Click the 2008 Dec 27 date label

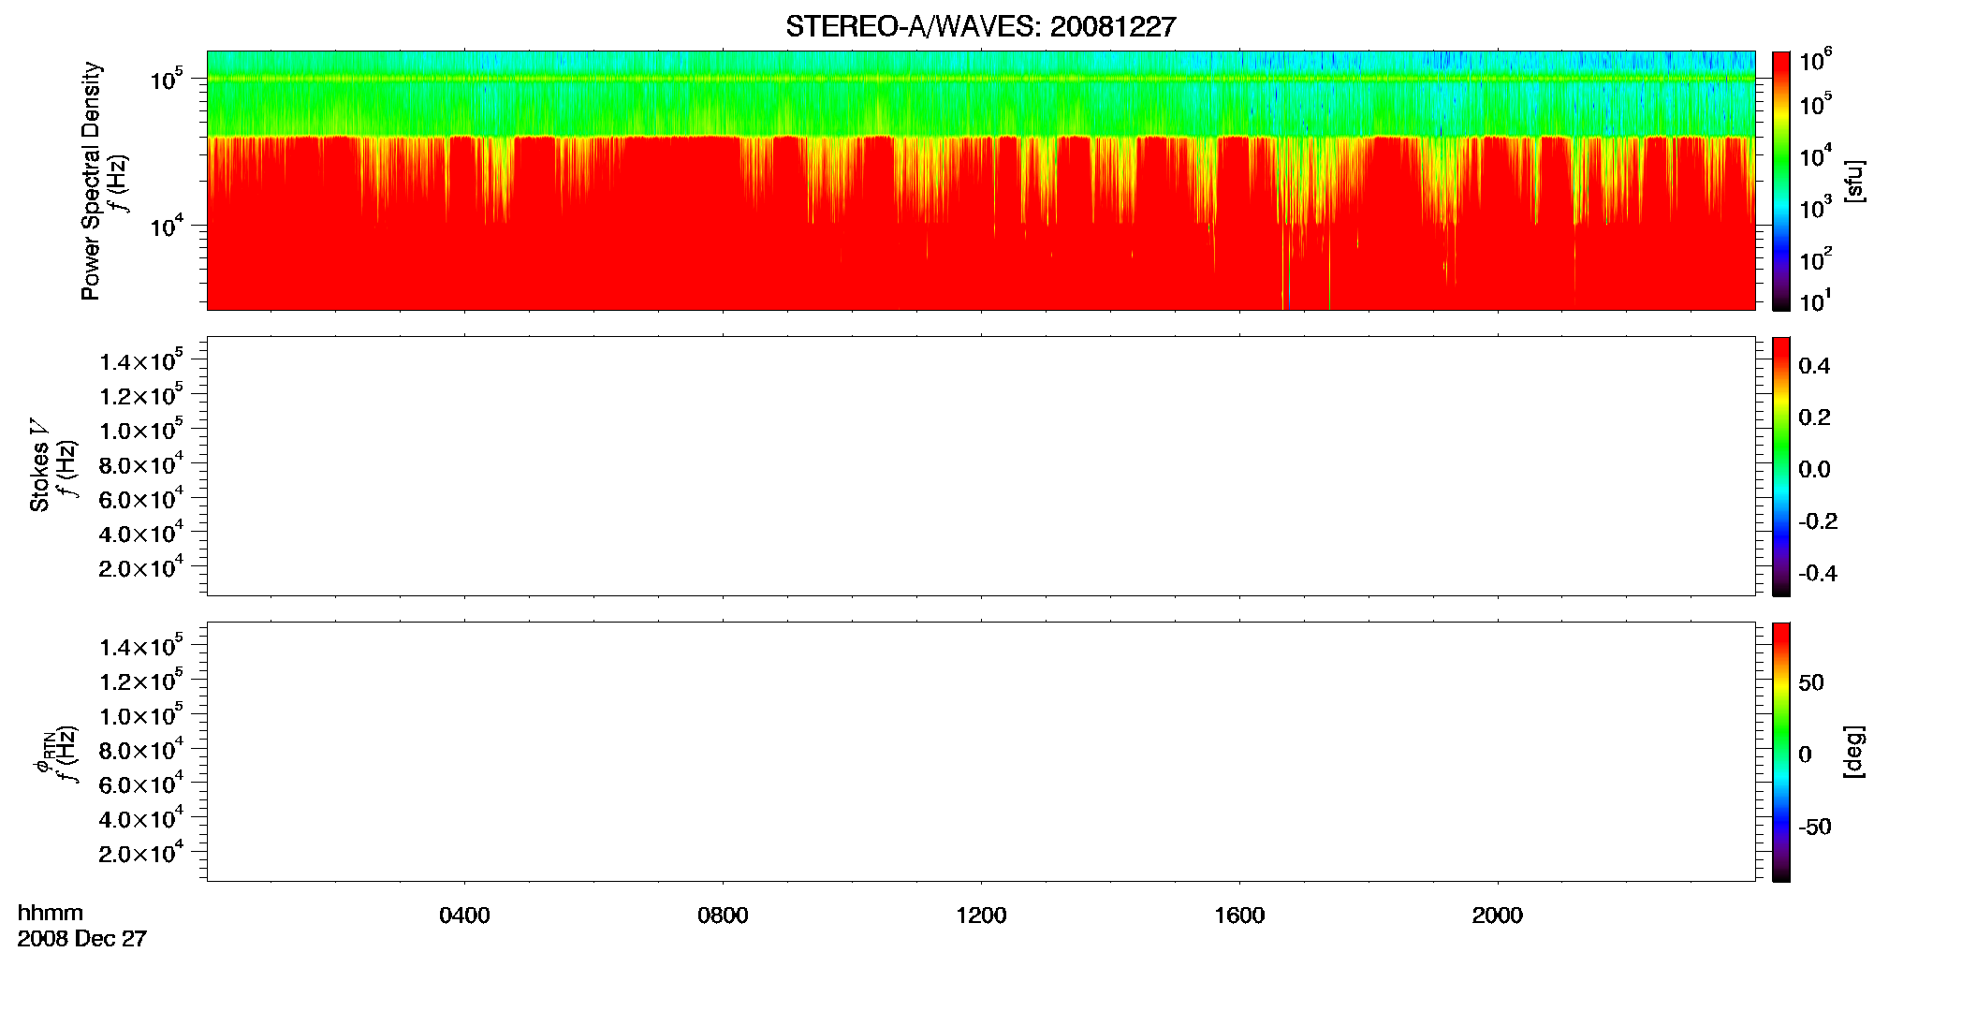click(82, 939)
